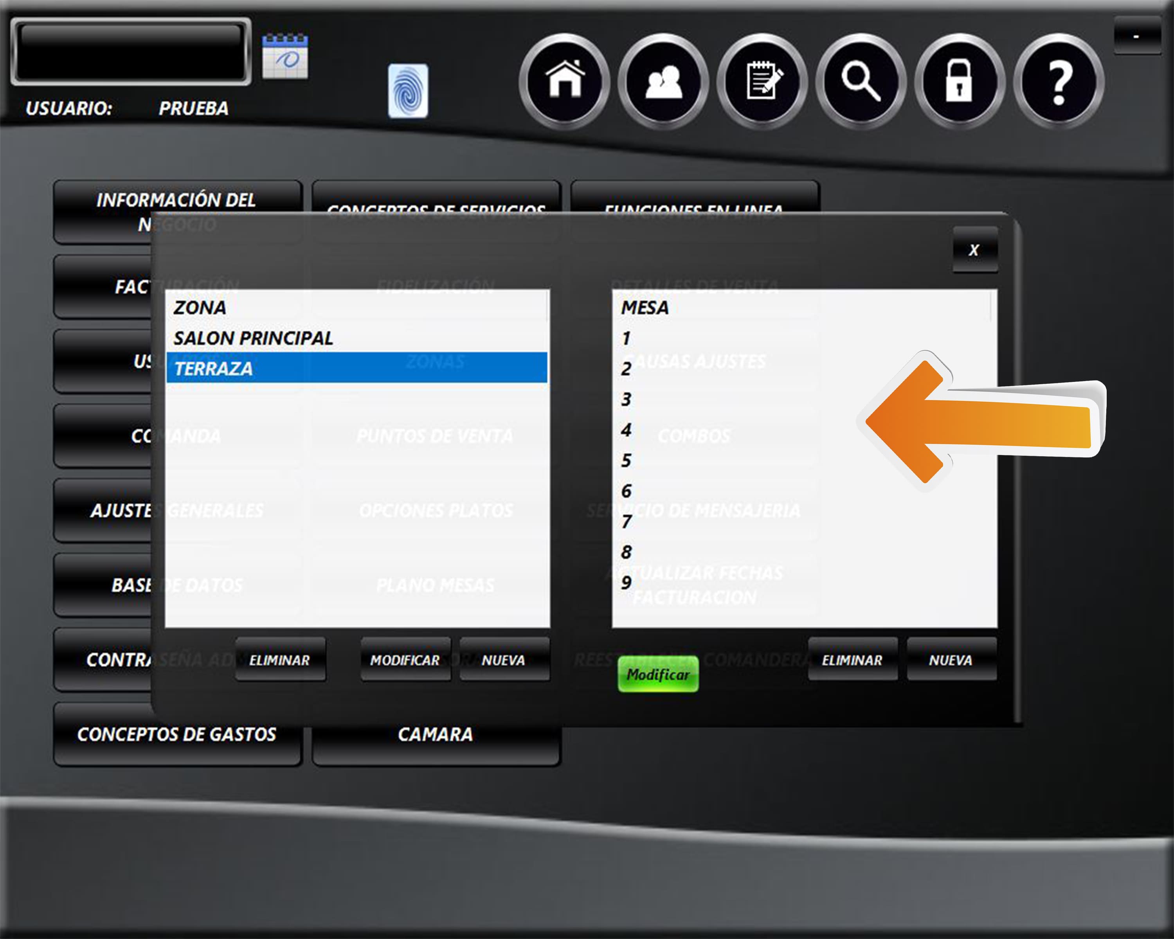Select mesa number 9 in list
The height and width of the screenshot is (939, 1174).
click(626, 583)
